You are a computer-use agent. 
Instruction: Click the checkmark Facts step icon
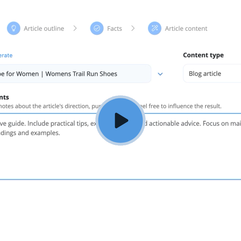[97, 28]
